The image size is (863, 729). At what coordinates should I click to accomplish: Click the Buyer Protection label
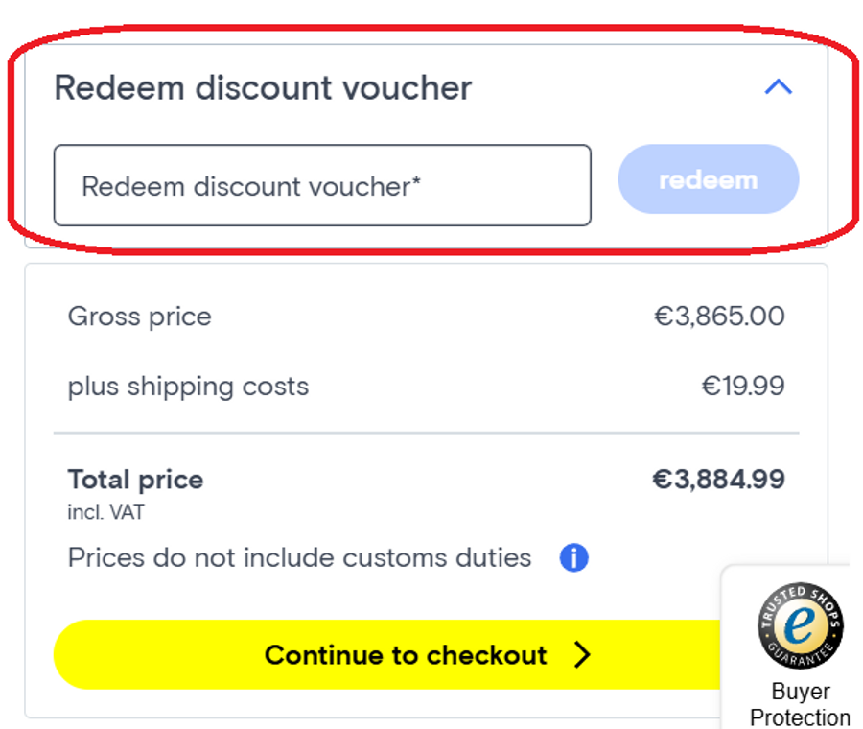pyautogui.click(x=800, y=705)
